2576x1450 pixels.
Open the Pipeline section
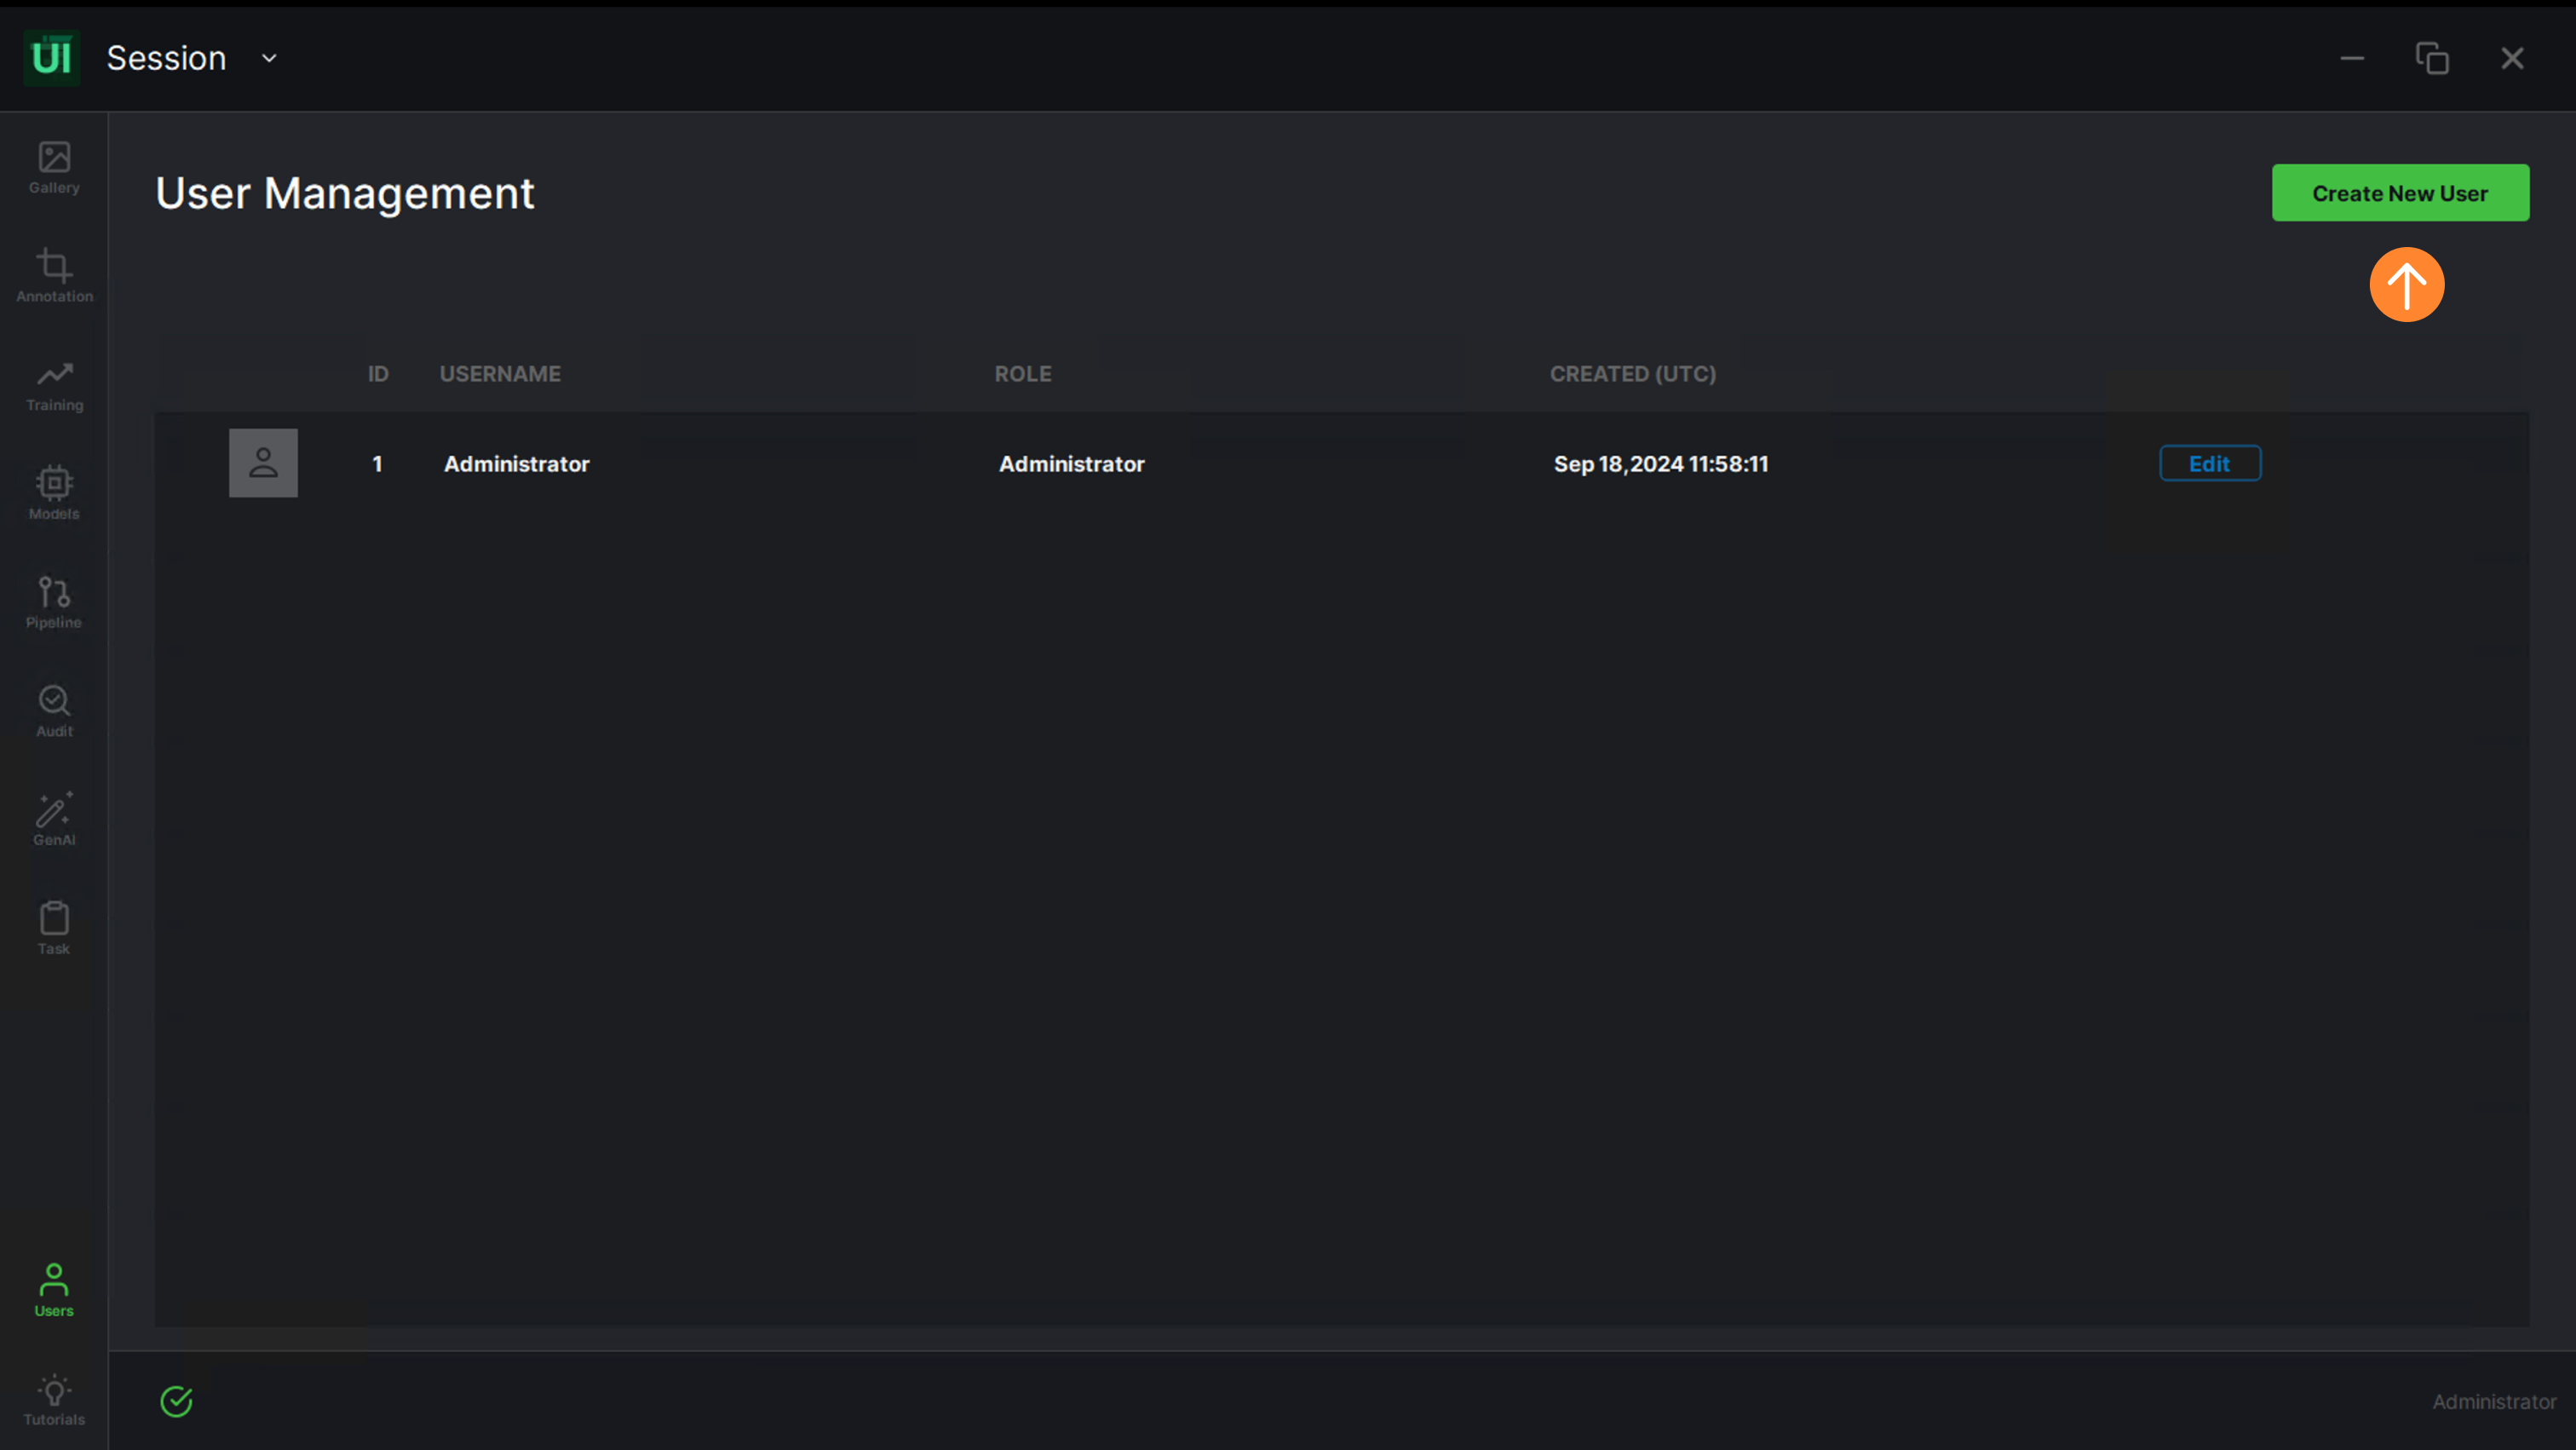tap(54, 602)
